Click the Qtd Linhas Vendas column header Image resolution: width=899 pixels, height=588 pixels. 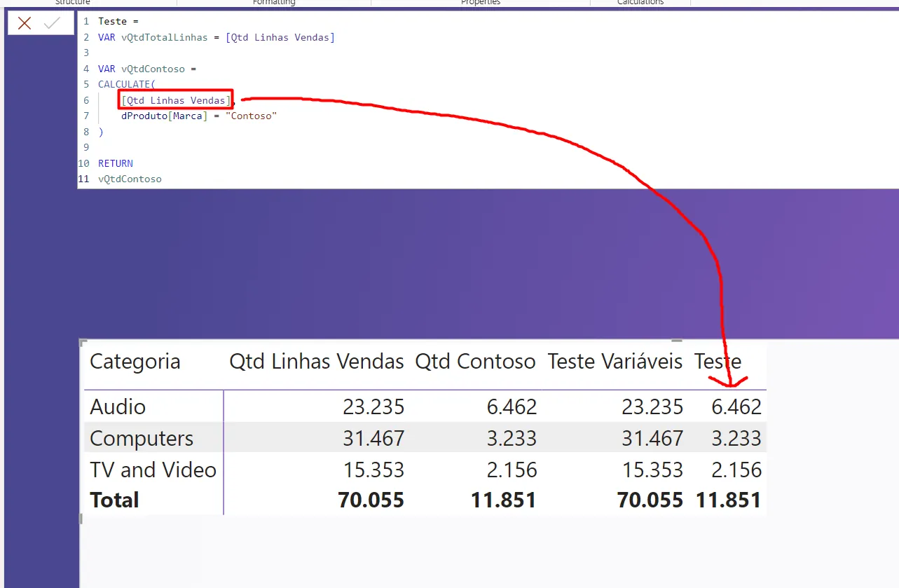(317, 362)
